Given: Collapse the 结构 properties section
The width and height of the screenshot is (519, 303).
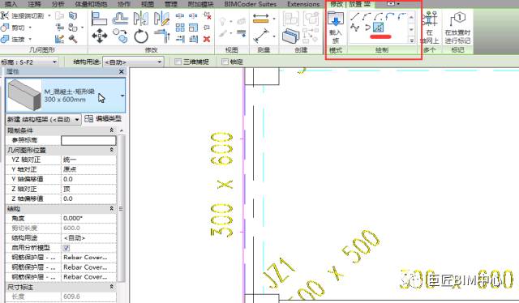Looking at the screenshot, I should coord(112,208).
